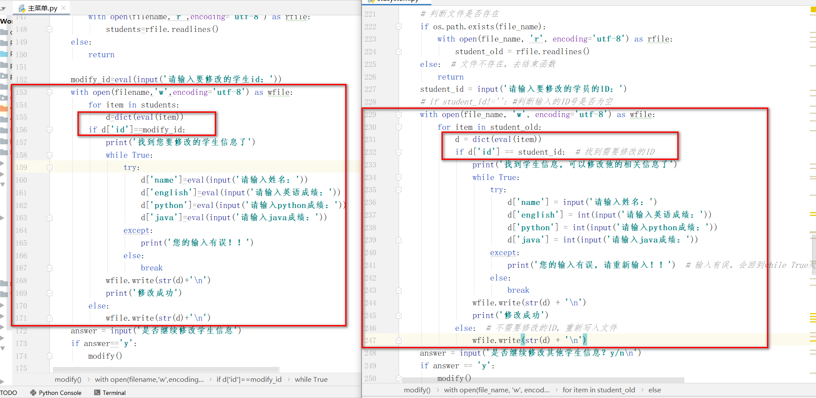This screenshot has width=816, height=398.
Task: Toggle fold end marker at line 245
Action: pyautogui.click(x=399, y=315)
